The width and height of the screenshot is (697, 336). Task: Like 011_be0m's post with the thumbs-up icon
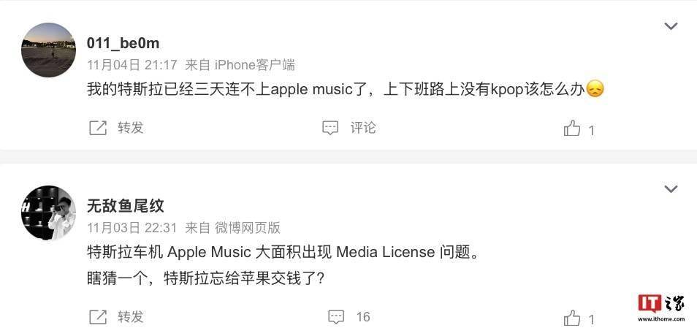pos(571,129)
